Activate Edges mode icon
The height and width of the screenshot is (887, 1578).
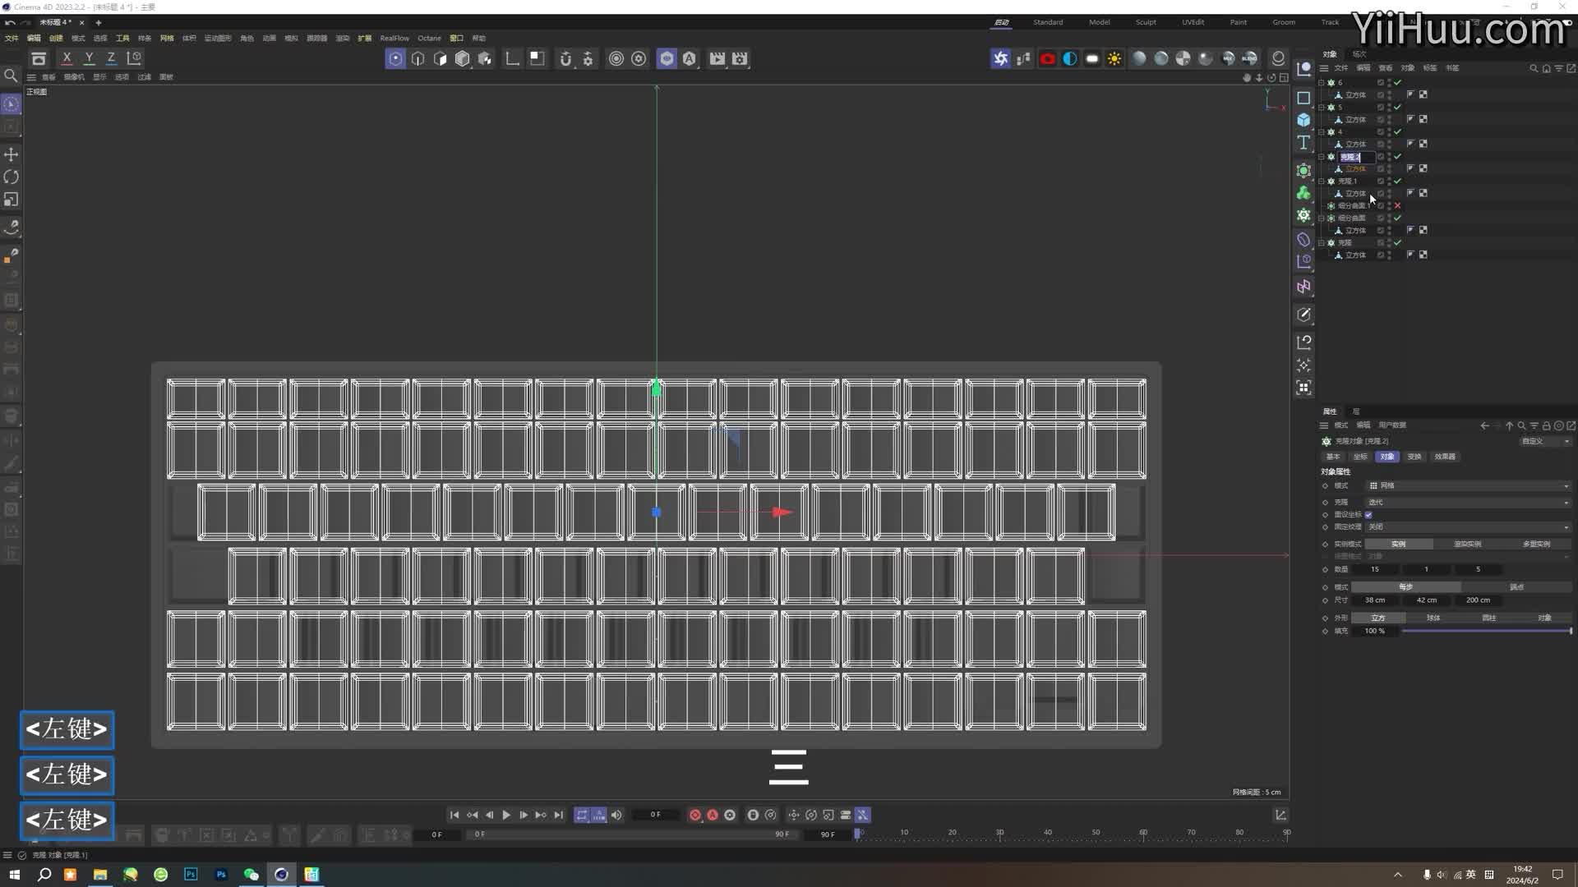pyautogui.click(x=418, y=58)
